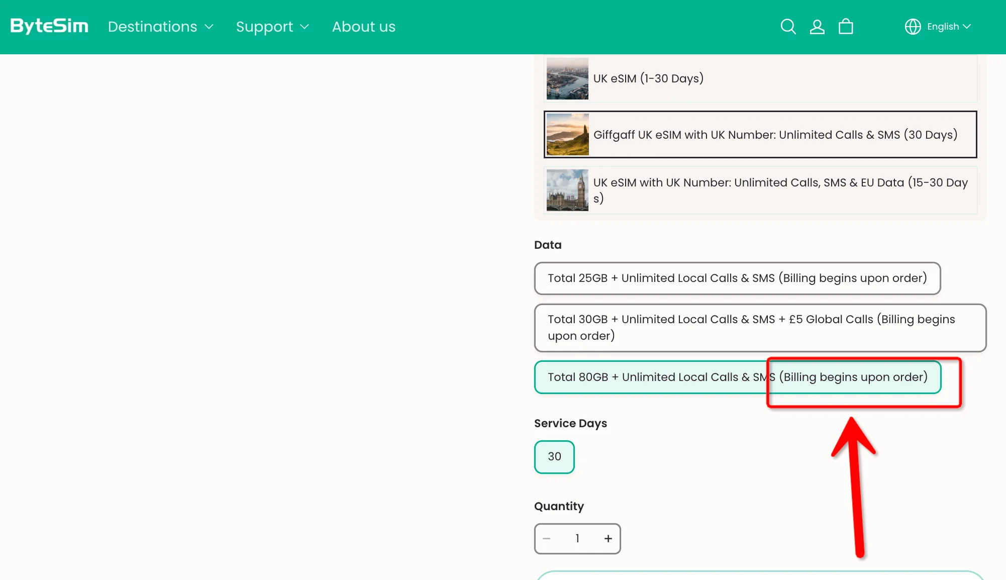Select the Giffgaff UK eSIM 30 Days plan
The width and height of the screenshot is (1006, 580).
760,135
